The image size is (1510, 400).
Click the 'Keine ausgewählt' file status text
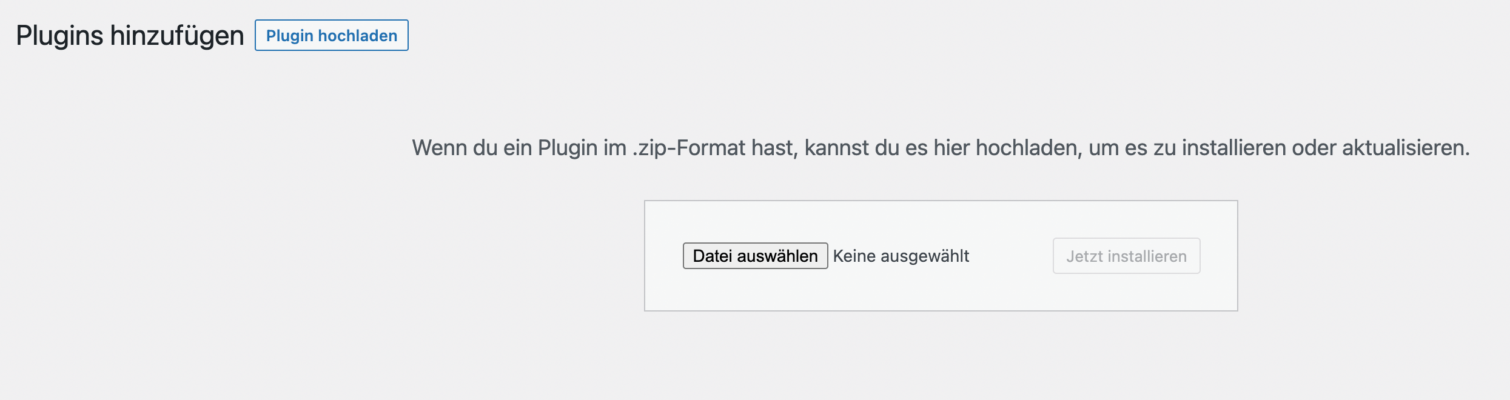coord(901,256)
